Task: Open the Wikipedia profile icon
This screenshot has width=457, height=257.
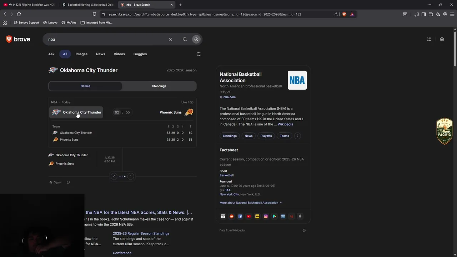Action: tap(223, 216)
